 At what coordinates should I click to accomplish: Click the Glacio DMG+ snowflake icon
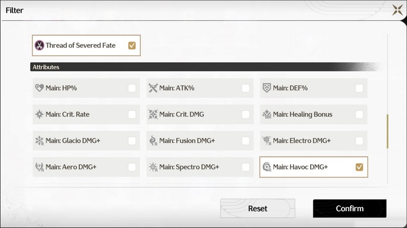point(39,141)
